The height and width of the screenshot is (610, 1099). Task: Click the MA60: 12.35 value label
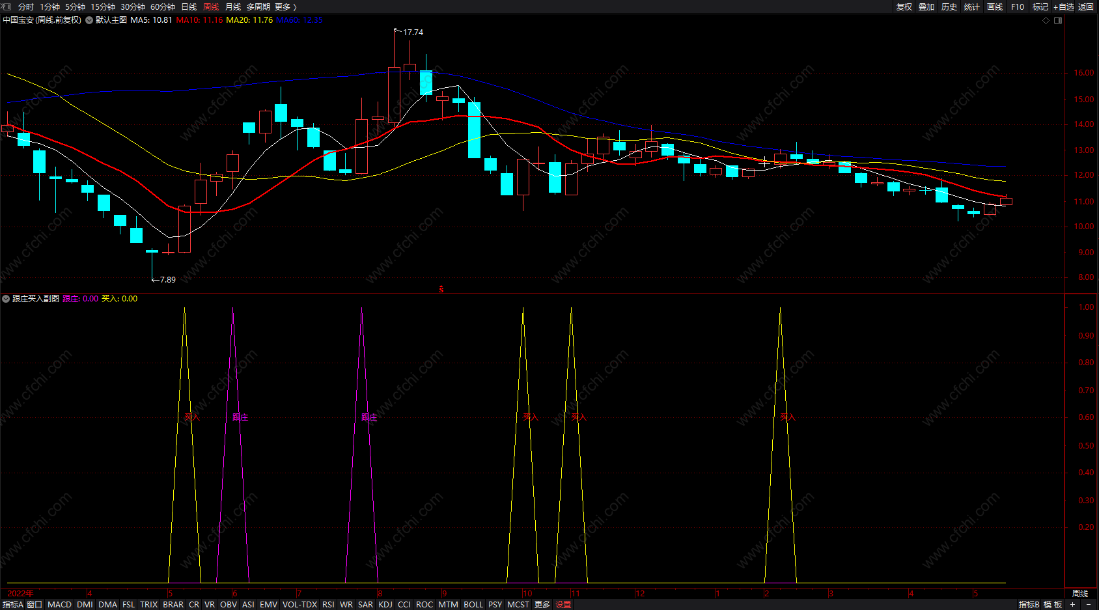299,20
